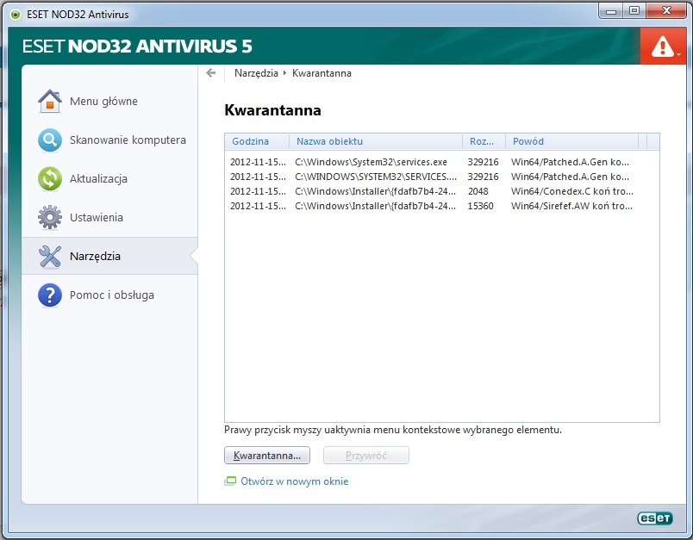Image resolution: width=693 pixels, height=540 pixels.
Task: Click the ESET logo at bottom right
Action: (x=654, y=518)
